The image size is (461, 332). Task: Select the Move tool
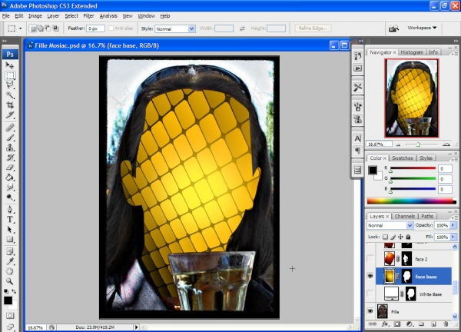point(10,65)
